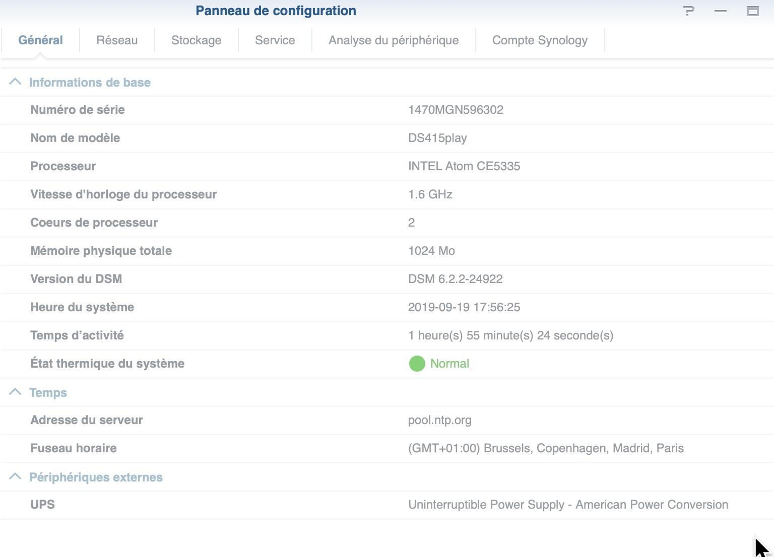
Task: Collapse the Temps section
Action: point(15,392)
